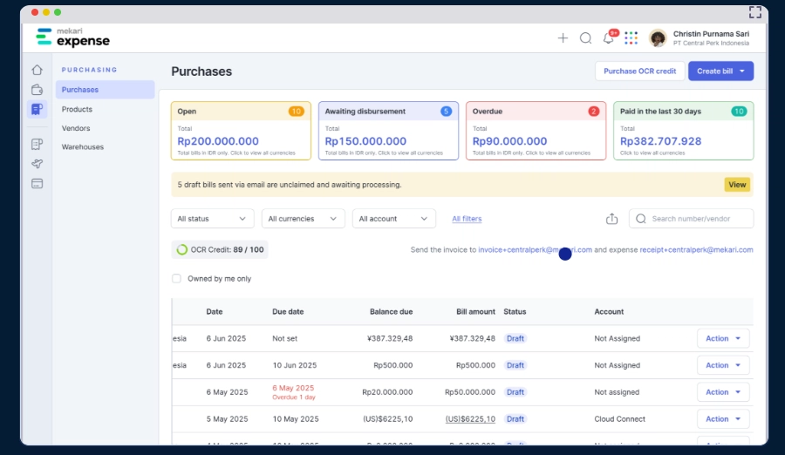Select the purchasing receipt icon in the sidebar
Image resolution: width=785 pixels, height=455 pixels.
coord(37,109)
